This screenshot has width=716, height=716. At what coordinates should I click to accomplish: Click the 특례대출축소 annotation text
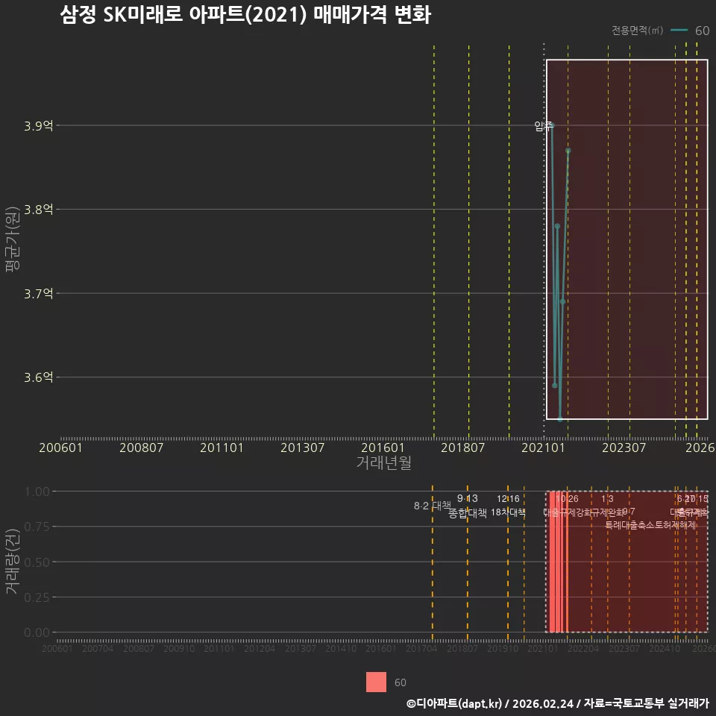pos(629,526)
